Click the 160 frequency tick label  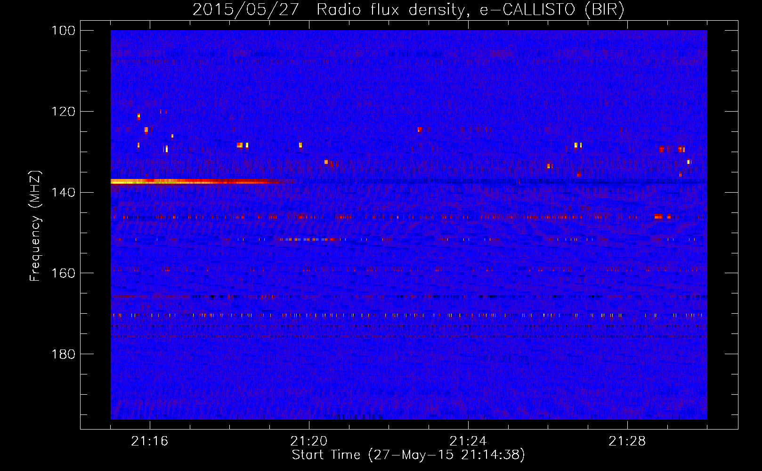point(63,273)
